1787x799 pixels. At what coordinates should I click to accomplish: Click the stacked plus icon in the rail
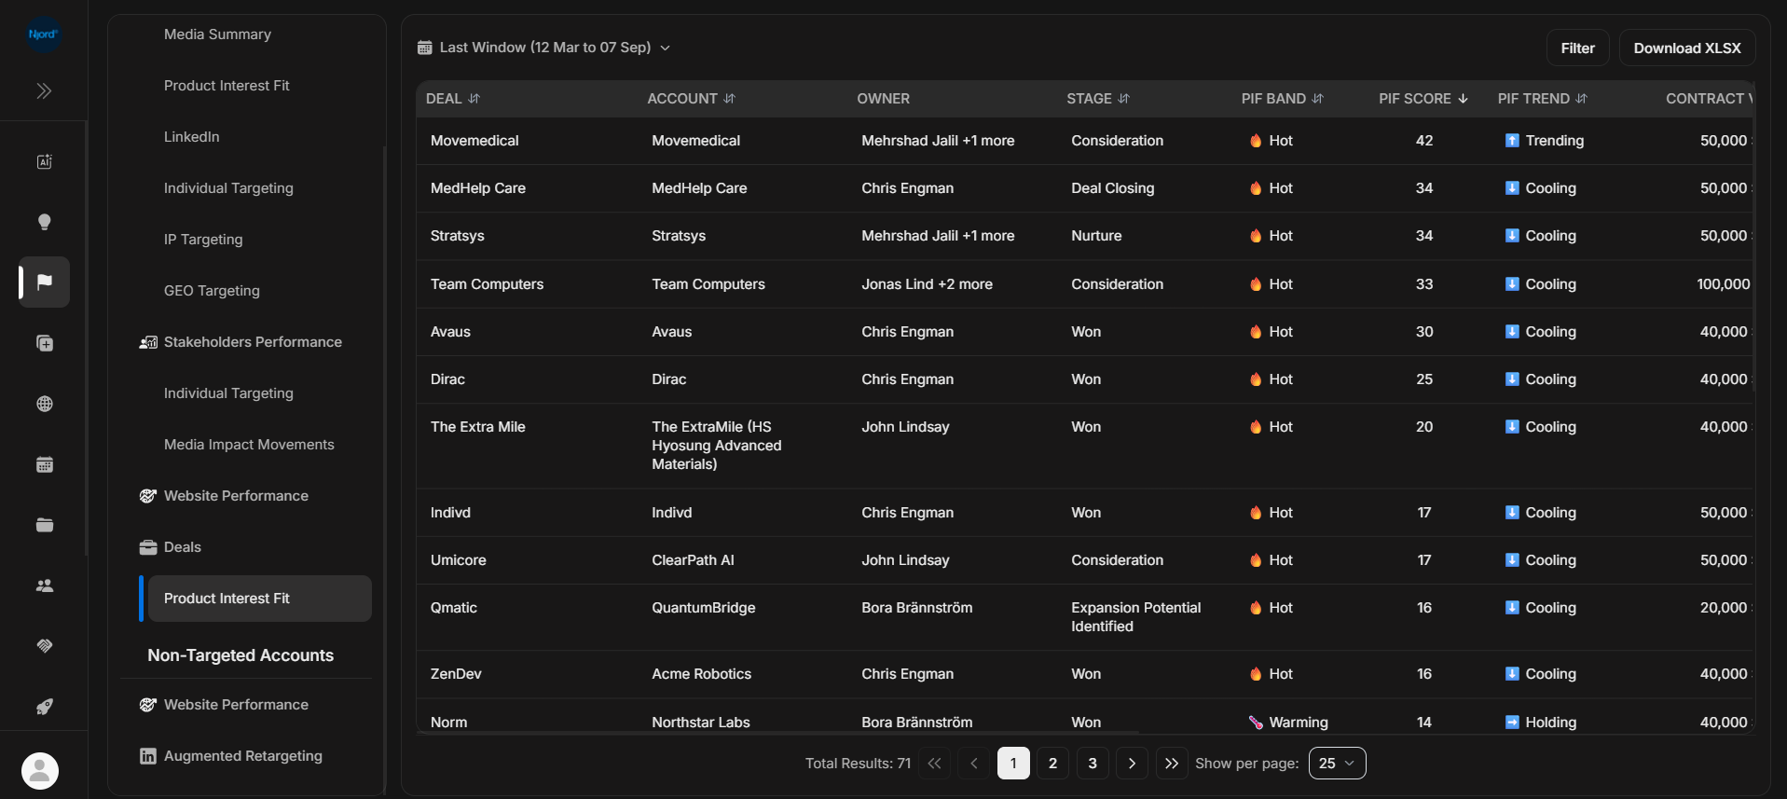click(x=44, y=343)
